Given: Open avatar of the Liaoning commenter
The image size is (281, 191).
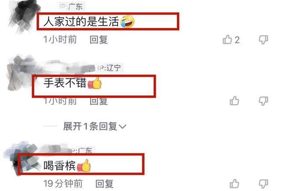Looking at the screenshot, I should coord(20,73).
